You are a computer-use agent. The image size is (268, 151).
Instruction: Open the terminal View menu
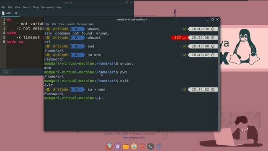(x=62, y=24)
